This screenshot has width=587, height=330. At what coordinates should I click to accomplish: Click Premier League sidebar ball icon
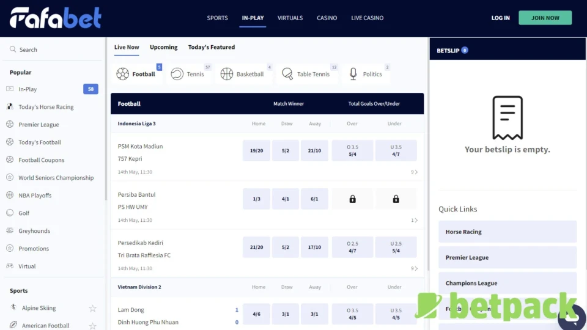click(x=10, y=124)
